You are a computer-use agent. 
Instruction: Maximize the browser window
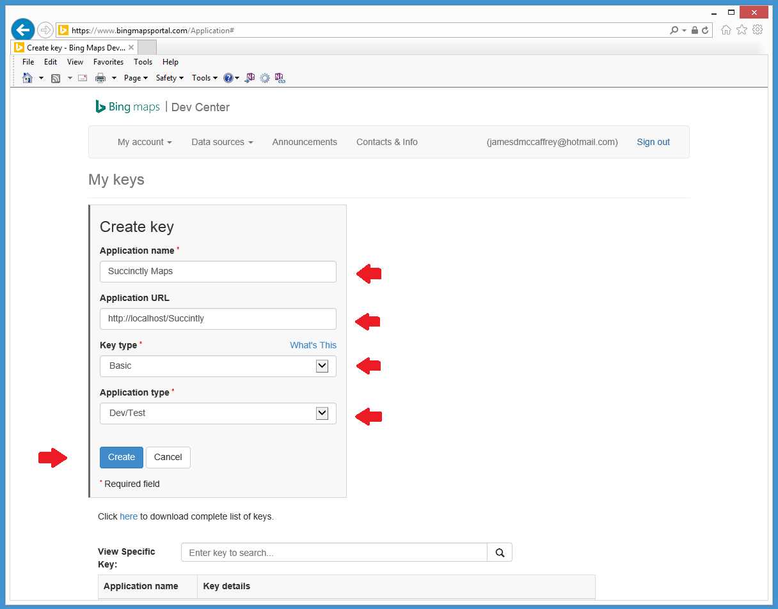731,13
